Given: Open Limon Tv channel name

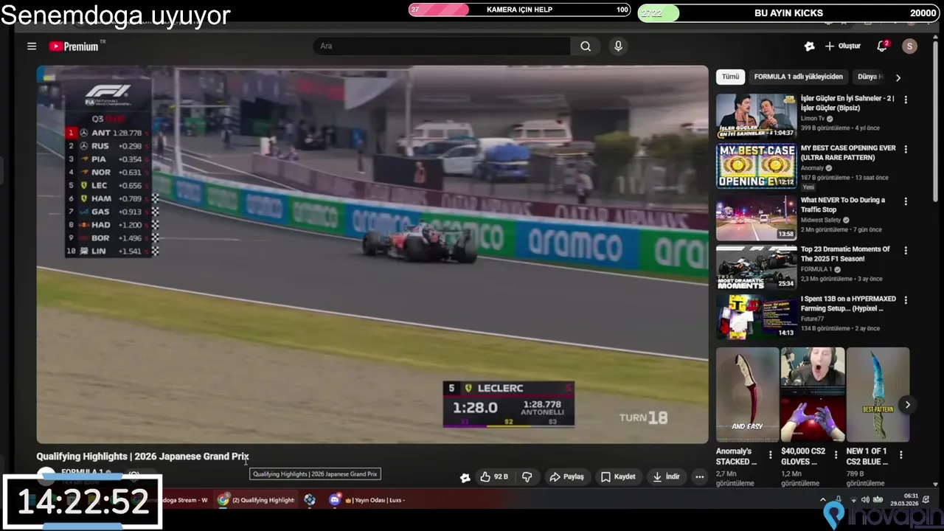Looking at the screenshot, I should [x=813, y=118].
